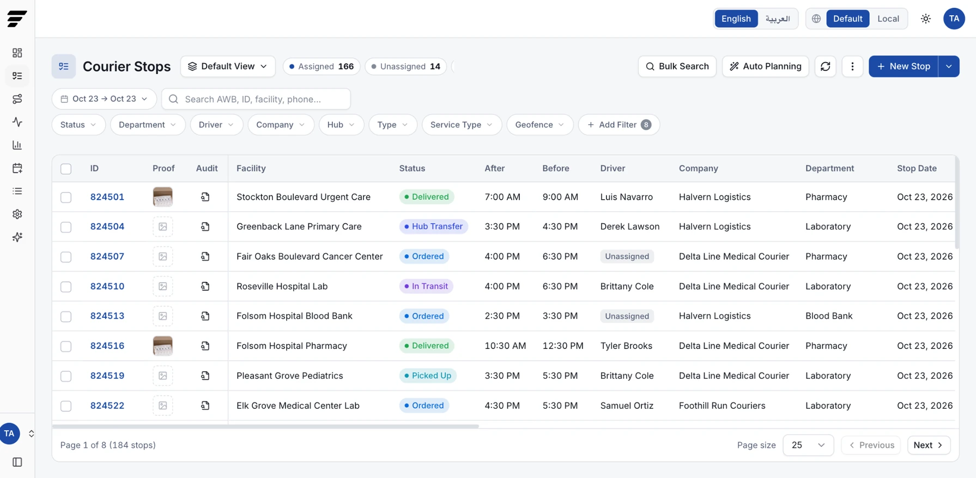Viewport: 976px width, 478px height.
Task: Open the bar chart reports icon
Action: (x=17, y=145)
